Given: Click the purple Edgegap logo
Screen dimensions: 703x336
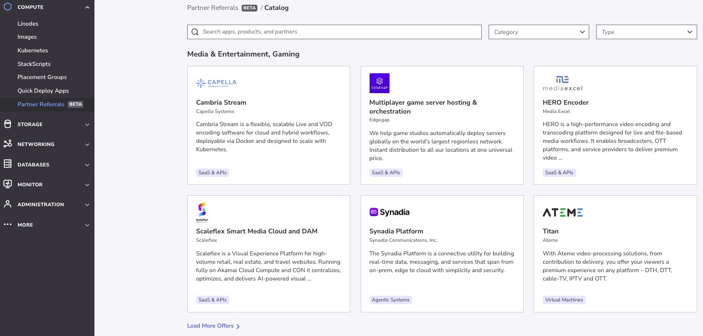Looking at the screenshot, I should (380, 83).
